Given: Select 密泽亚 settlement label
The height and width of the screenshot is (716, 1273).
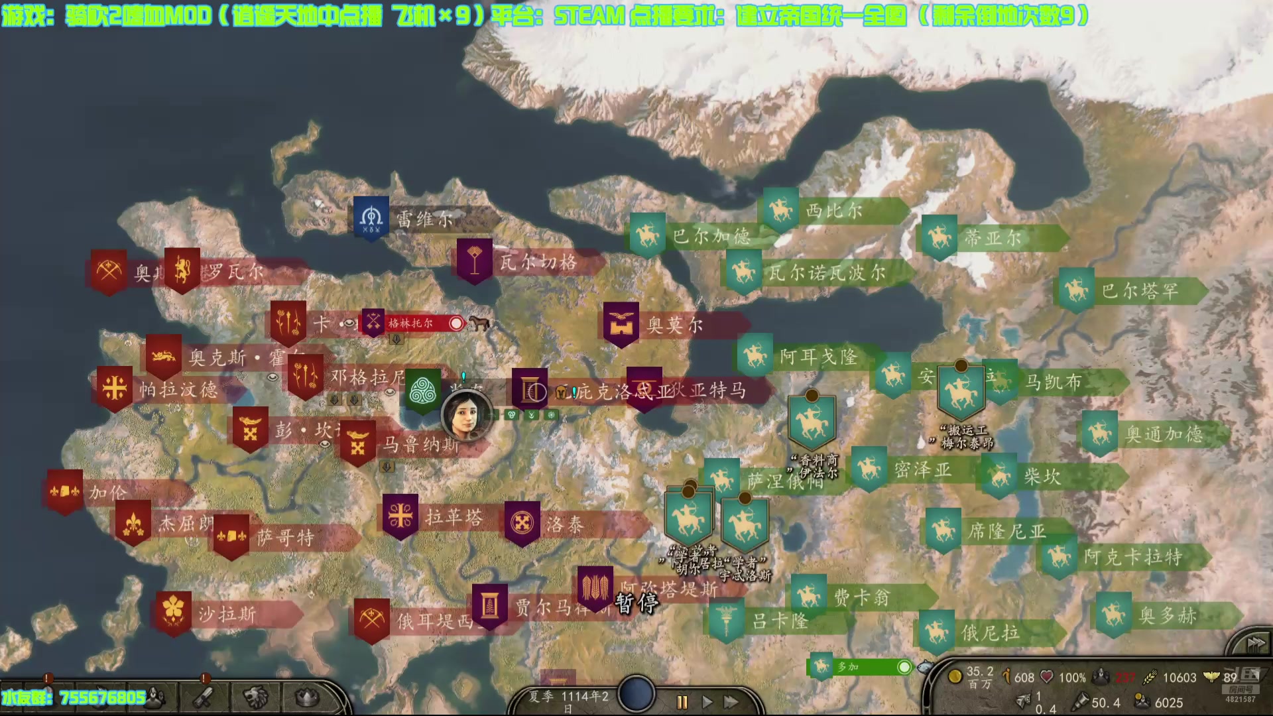Looking at the screenshot, I should click(x=922, y=470).
